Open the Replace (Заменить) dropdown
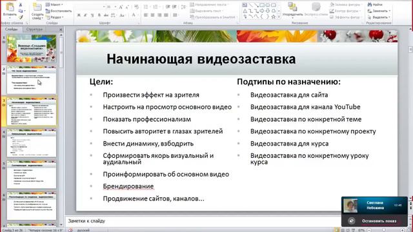Screen dimensions: 413x232 pyautogui.click(x=379, y=11)
